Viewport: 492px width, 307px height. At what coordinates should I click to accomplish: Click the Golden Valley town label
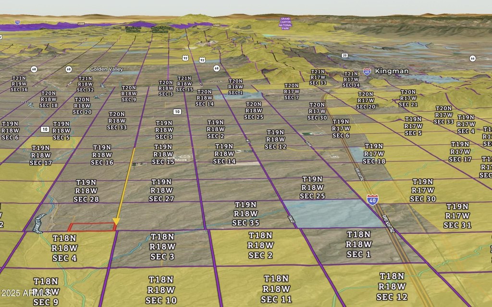(106, 69)
